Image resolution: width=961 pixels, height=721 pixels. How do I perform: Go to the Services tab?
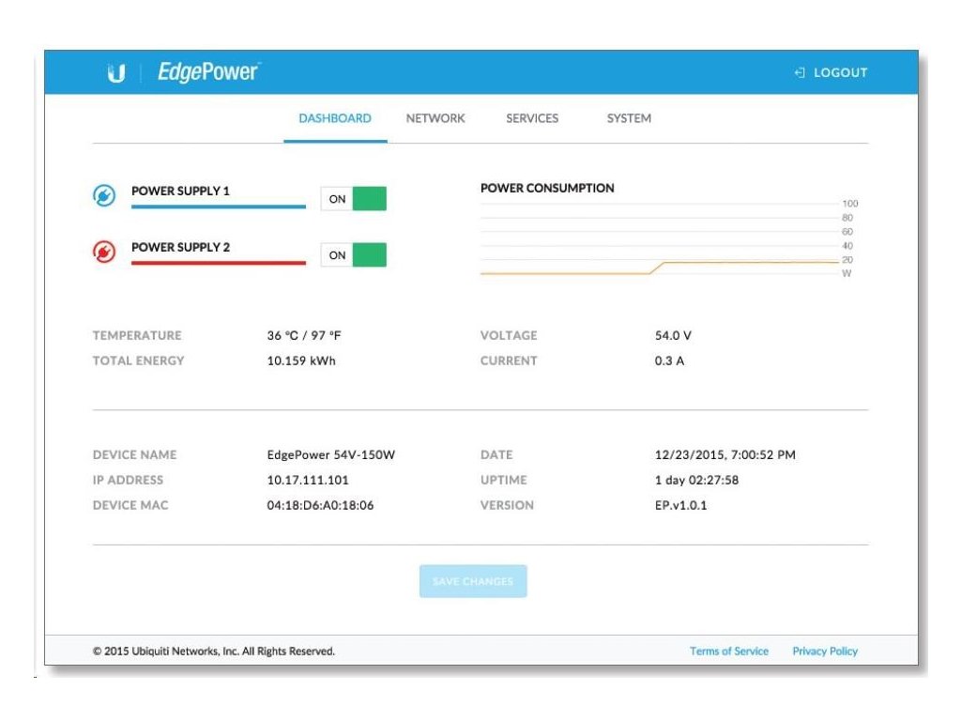click(x=532, y=118)
